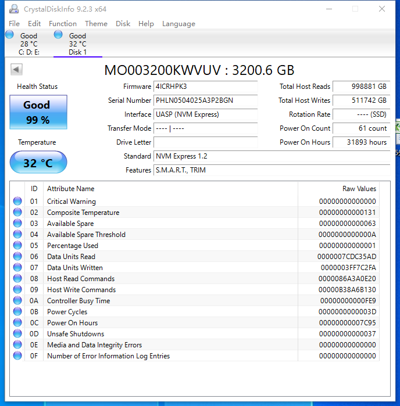Click Total Host Reads value 998881 GB
The height and width of the screenshot is (406, 400).
coord(362,87)
